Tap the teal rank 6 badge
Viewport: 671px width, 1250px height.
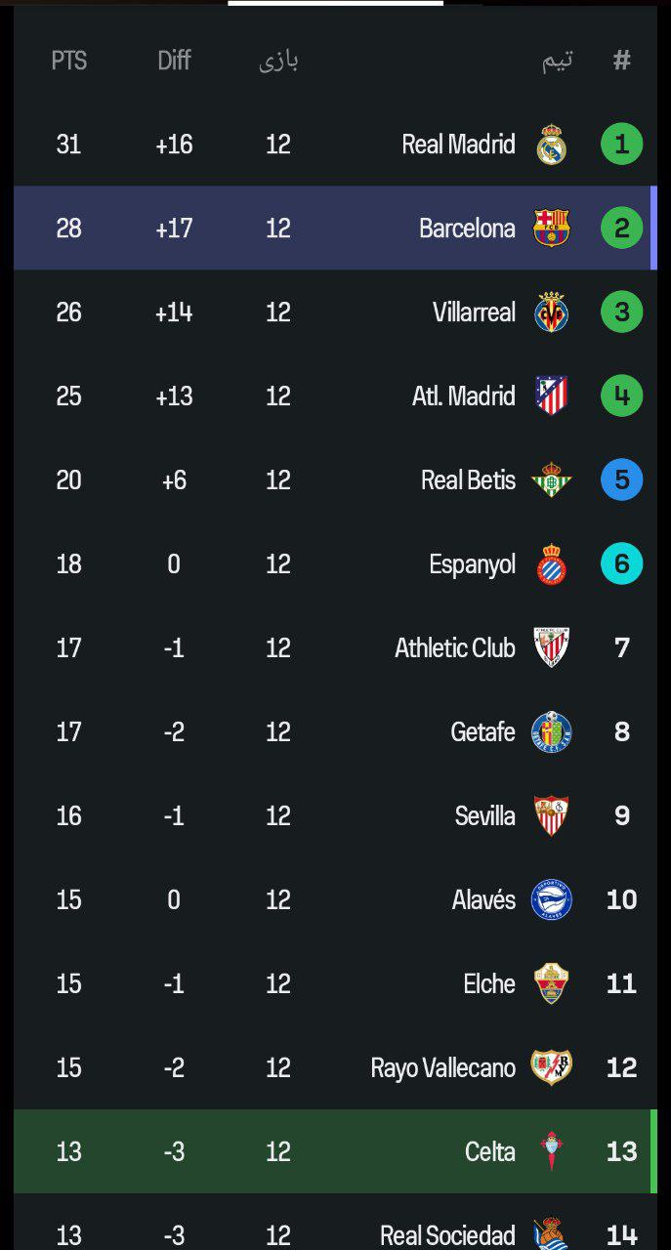(x=622, y=564)
